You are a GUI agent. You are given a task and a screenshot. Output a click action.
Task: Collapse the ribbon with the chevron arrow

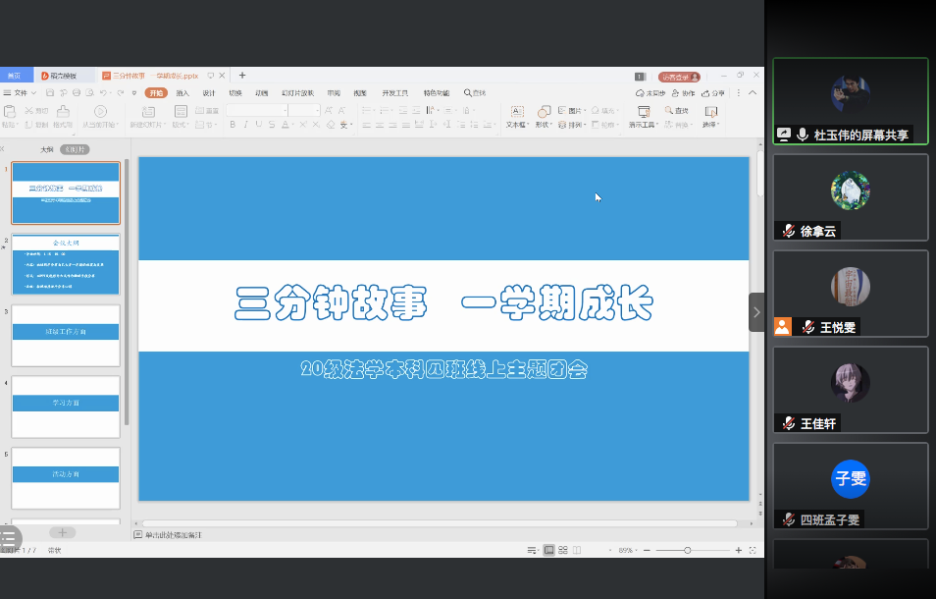tap(753, 93)
